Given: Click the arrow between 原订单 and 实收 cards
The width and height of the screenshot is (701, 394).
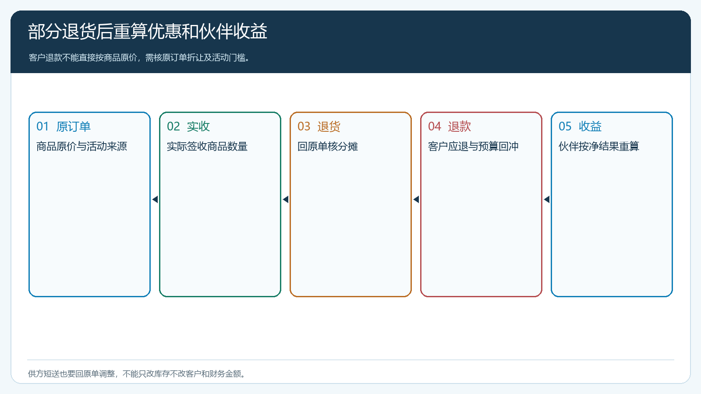Looking at the screenshot, I should pos(155,200).
